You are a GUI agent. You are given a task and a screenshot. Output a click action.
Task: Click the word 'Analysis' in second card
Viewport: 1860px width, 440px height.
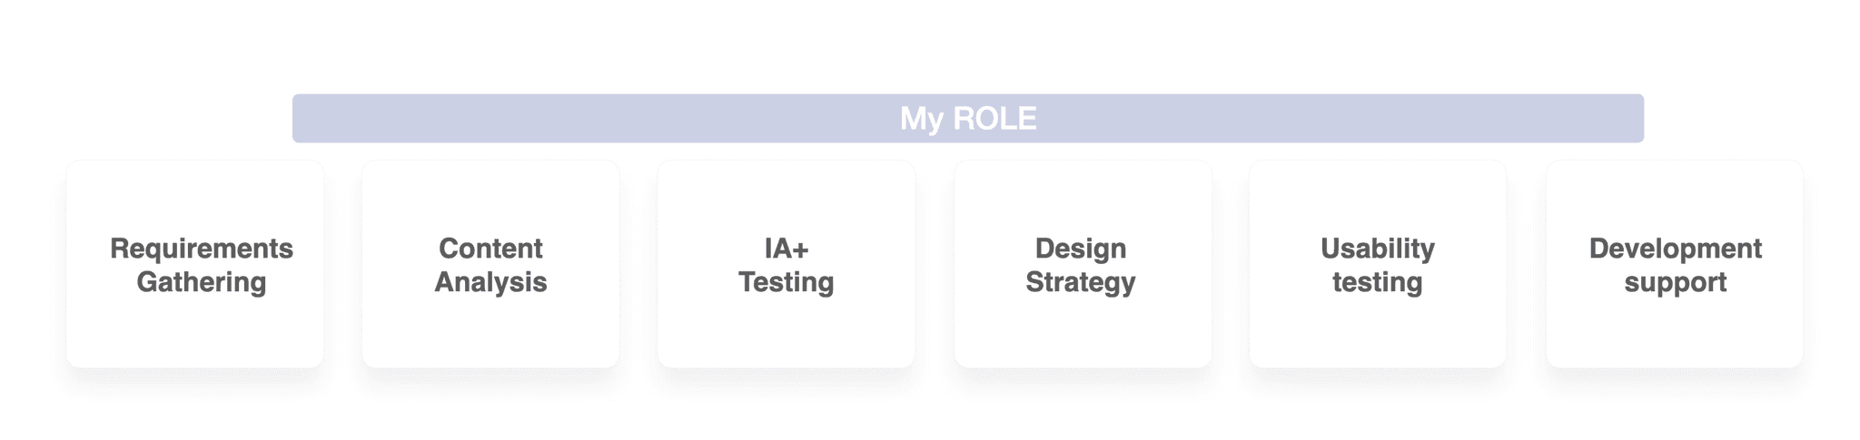(490, 282)
